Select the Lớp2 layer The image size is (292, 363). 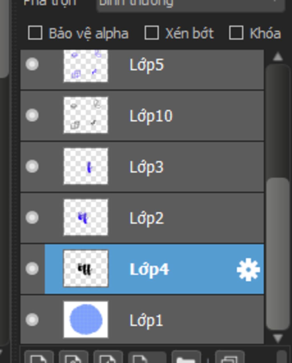pos(142,218)
